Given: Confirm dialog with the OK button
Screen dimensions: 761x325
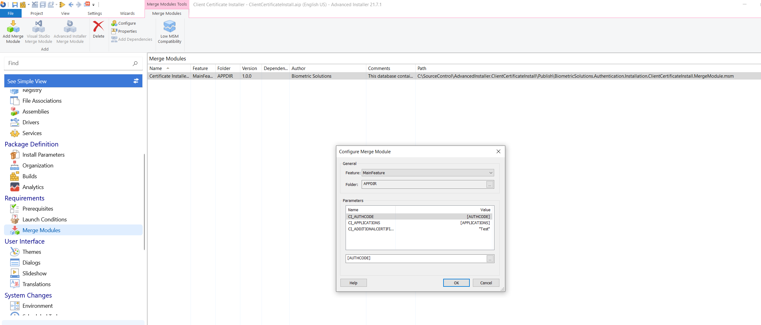Looking at the screenshot, I should tap(456, 283).
